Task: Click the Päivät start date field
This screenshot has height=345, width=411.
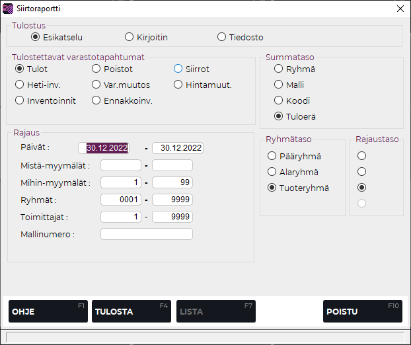Action: coord(104,148)
